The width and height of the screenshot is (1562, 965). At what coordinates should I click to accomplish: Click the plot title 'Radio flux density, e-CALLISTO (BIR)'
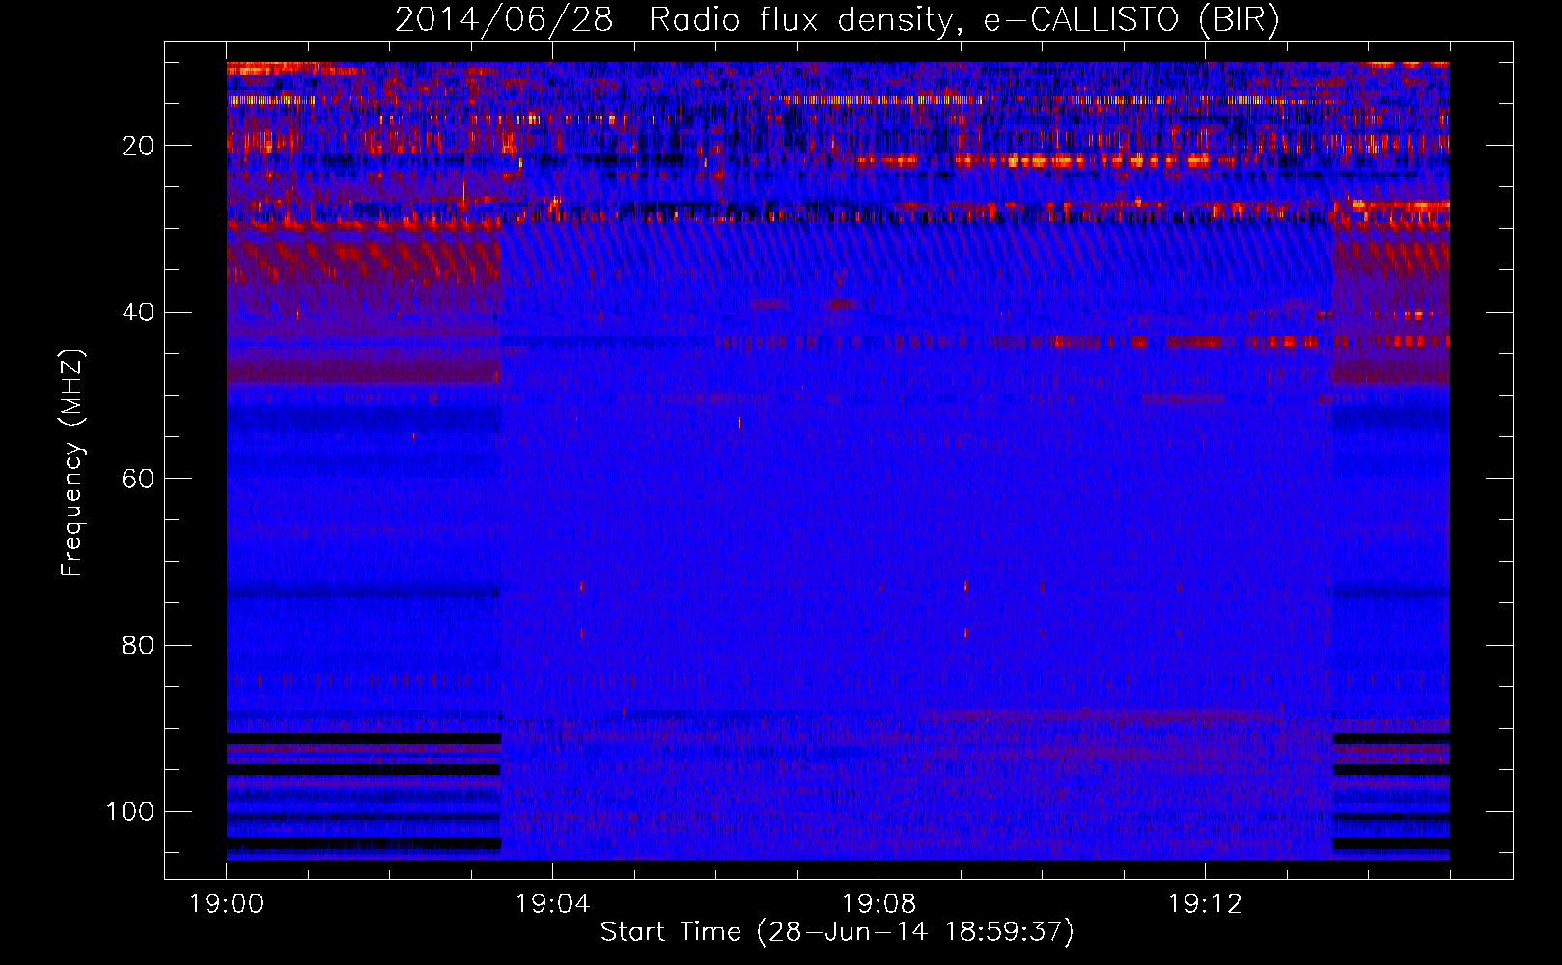click(x=963, y=19)
